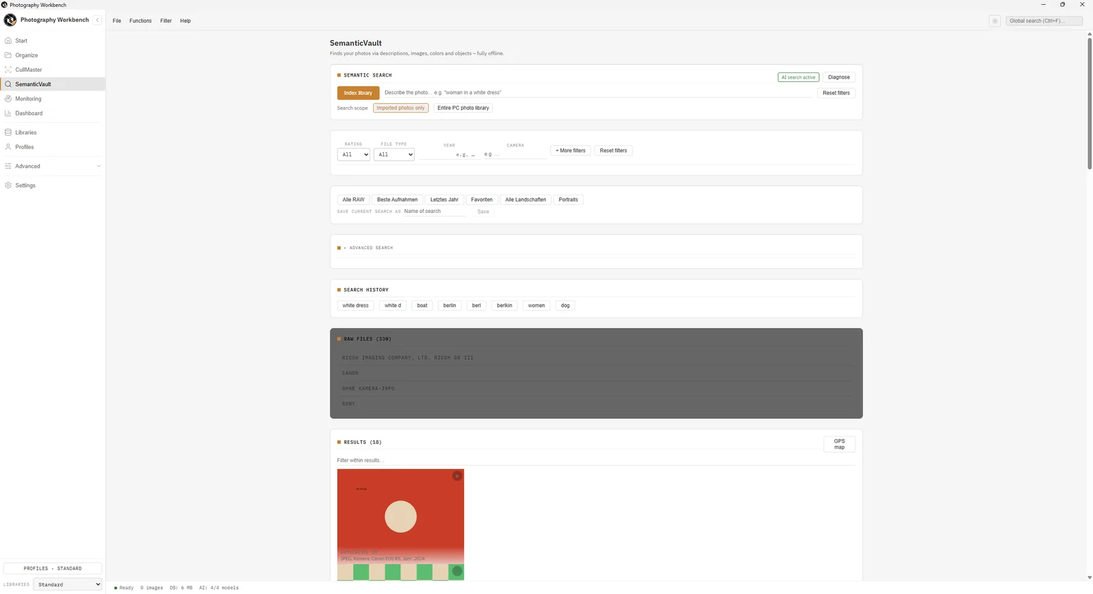The image size is (1093, 594).
Task: Open the Help menu
Action: click(185, 21)
